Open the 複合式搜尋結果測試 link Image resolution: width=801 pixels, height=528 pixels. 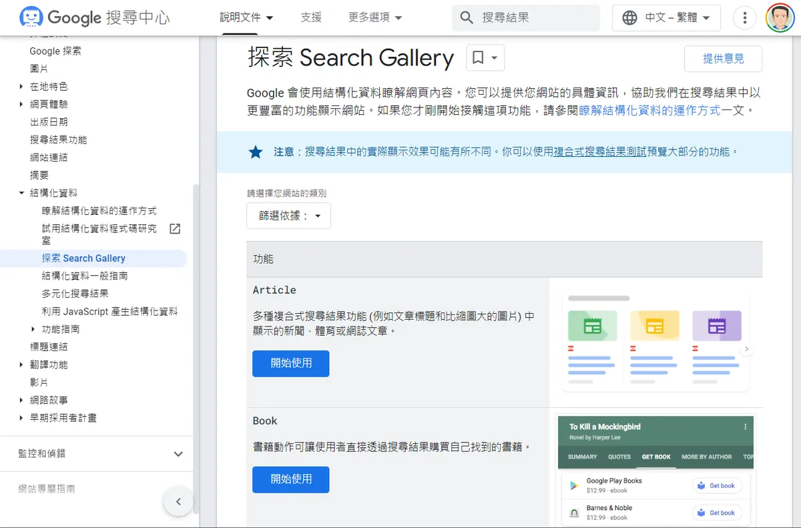tap(600, 152)
